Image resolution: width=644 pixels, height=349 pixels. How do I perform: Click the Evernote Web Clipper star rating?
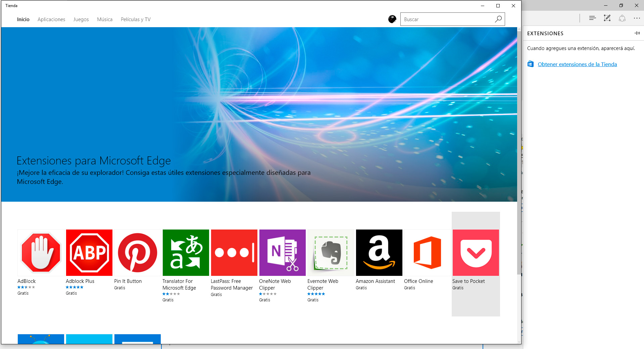click(316, 294)
